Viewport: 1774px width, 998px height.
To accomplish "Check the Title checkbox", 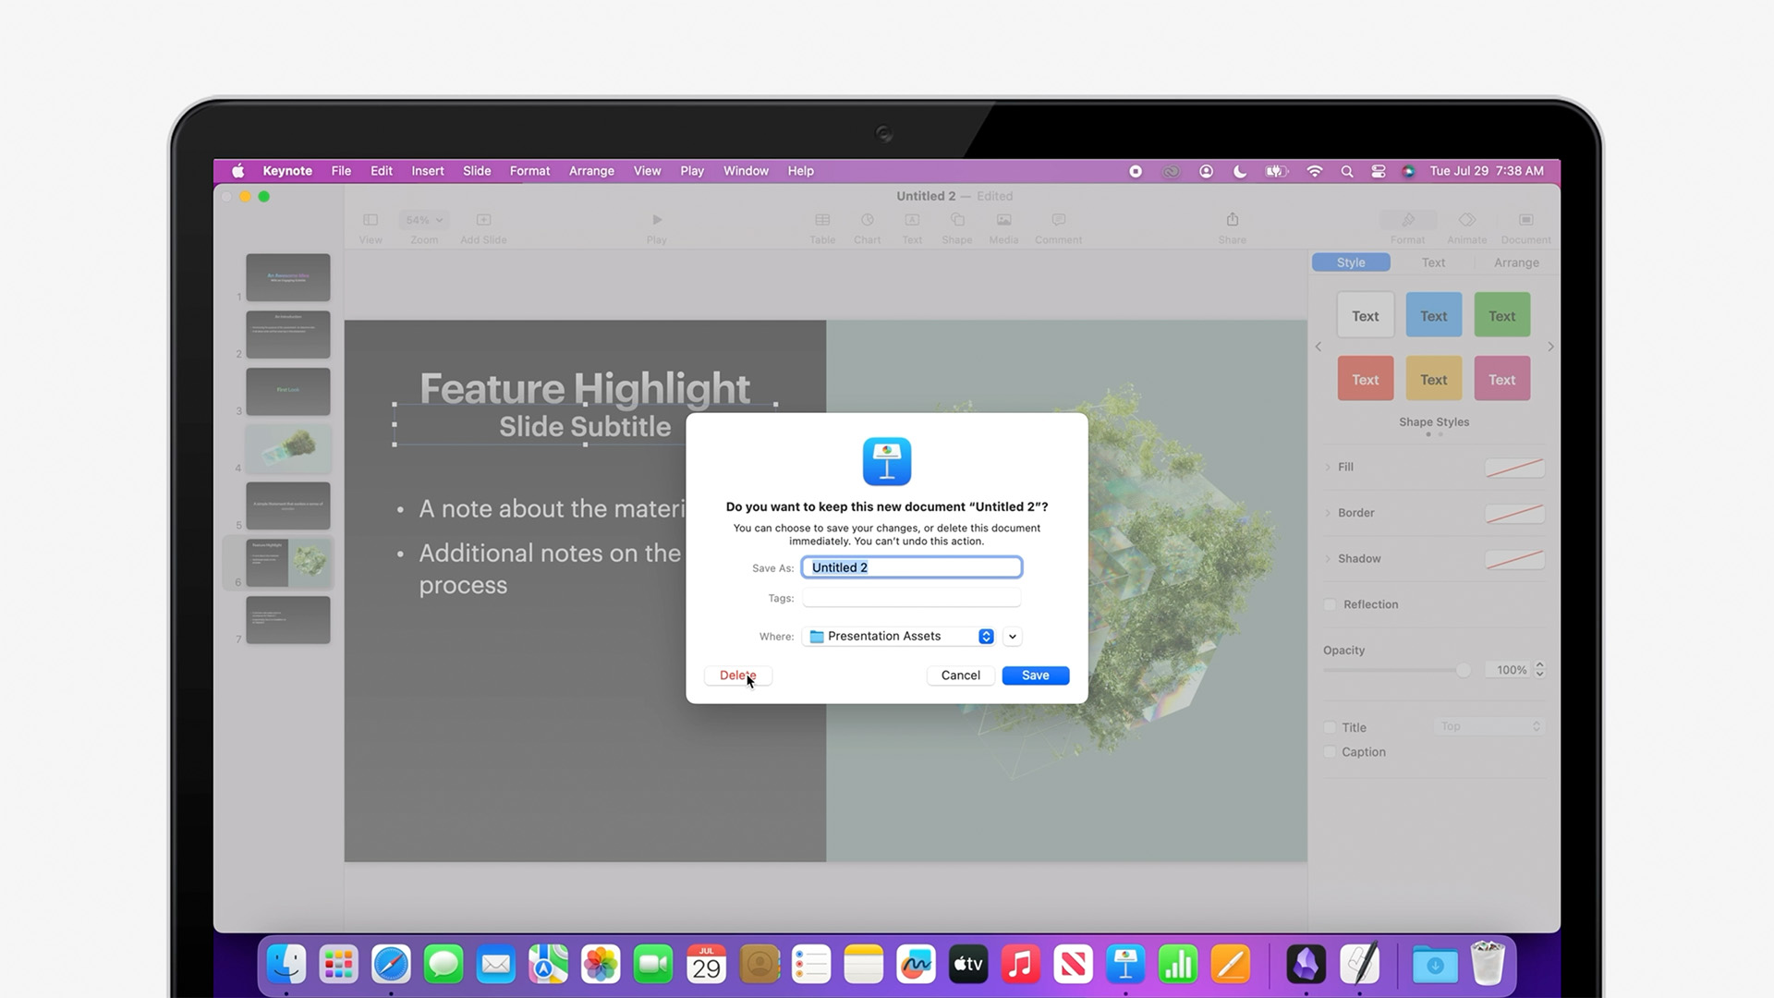I will pos(1330,727).
